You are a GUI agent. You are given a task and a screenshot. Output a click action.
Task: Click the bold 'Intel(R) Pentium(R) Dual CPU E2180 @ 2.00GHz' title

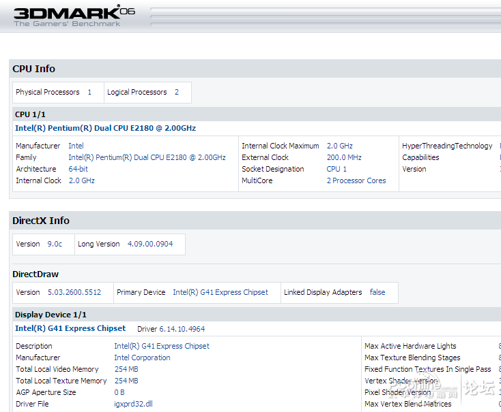click(x=105, y=128)
